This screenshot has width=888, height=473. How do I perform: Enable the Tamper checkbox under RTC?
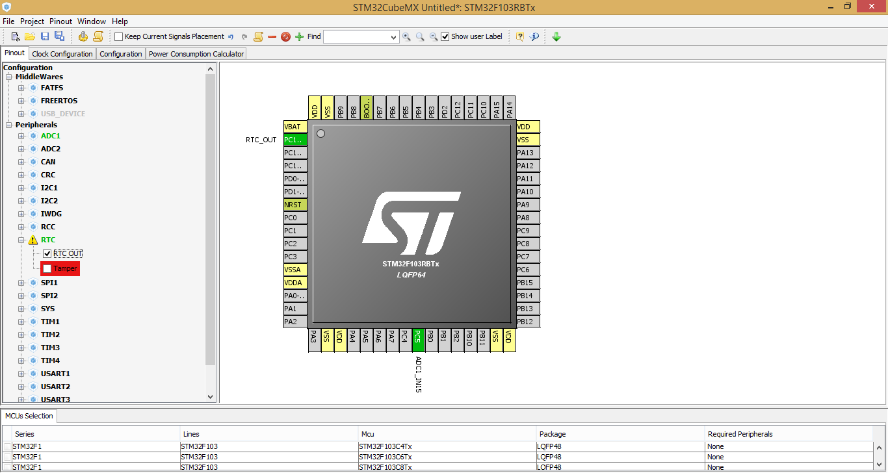(46, 268)
